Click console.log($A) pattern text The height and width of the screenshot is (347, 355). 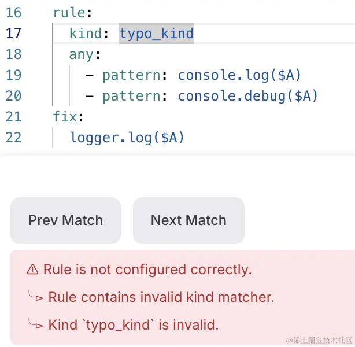(239, 75)
